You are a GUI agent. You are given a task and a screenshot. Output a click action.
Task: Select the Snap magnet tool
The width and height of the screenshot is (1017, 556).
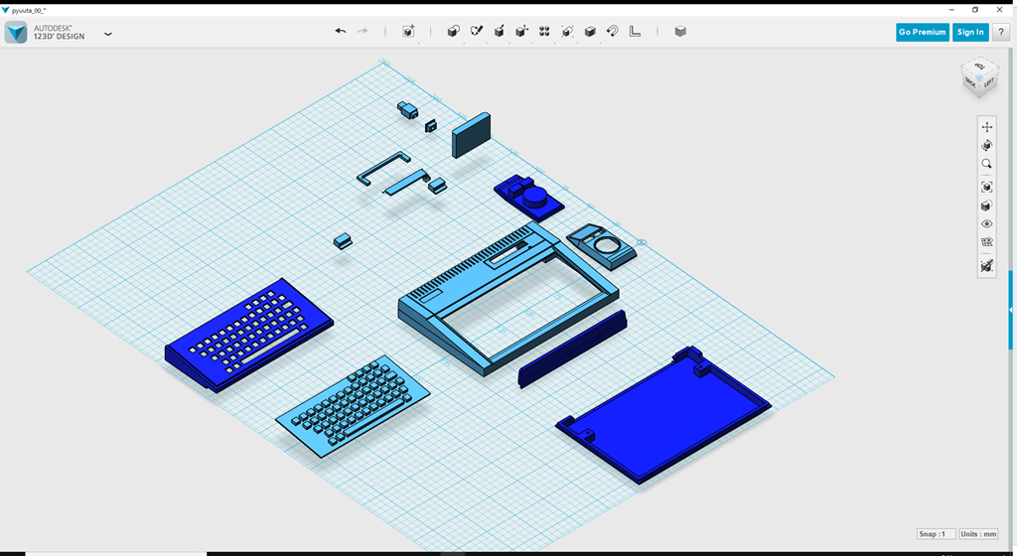(613, 32)
